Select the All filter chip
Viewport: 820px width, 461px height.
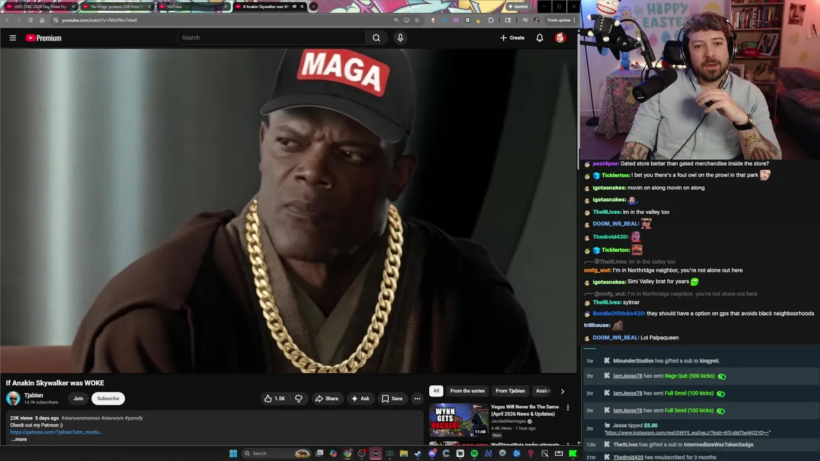(436, 391)
